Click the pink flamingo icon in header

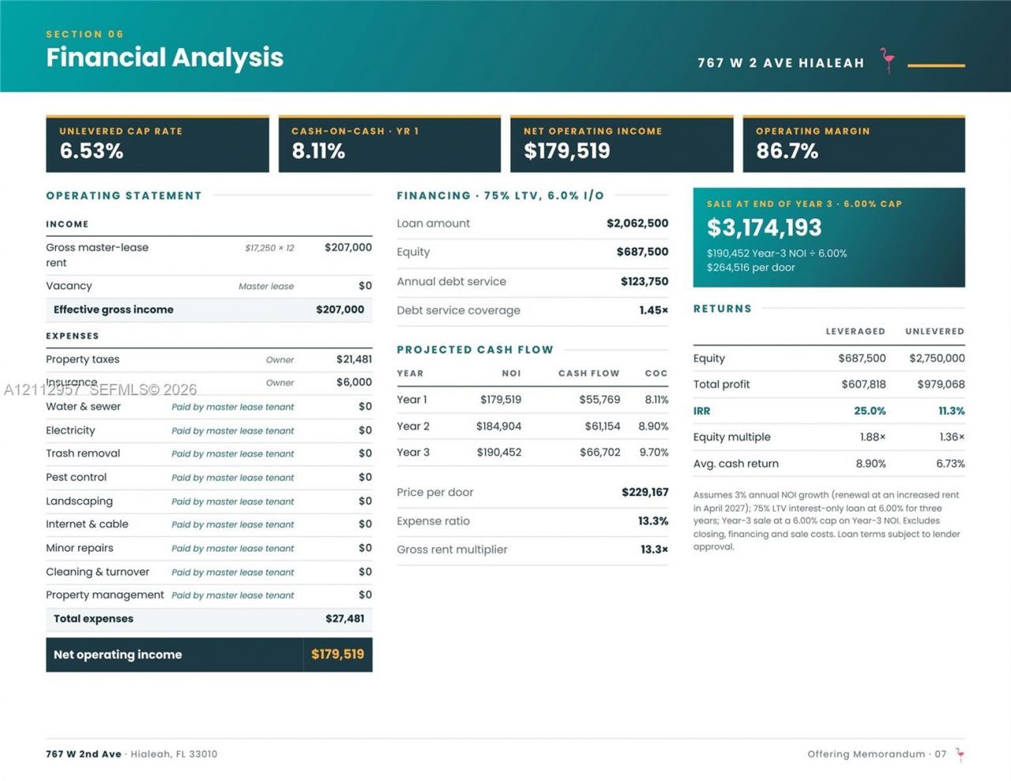[889, 61]
